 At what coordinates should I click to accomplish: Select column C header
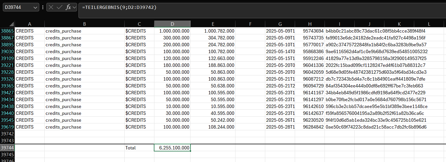[139, 24]
